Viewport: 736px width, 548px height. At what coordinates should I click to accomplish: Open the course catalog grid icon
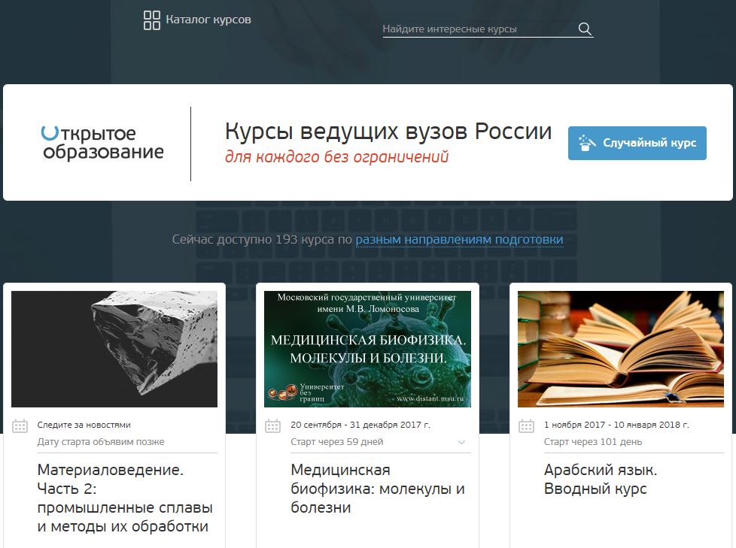tap(151, 20)
